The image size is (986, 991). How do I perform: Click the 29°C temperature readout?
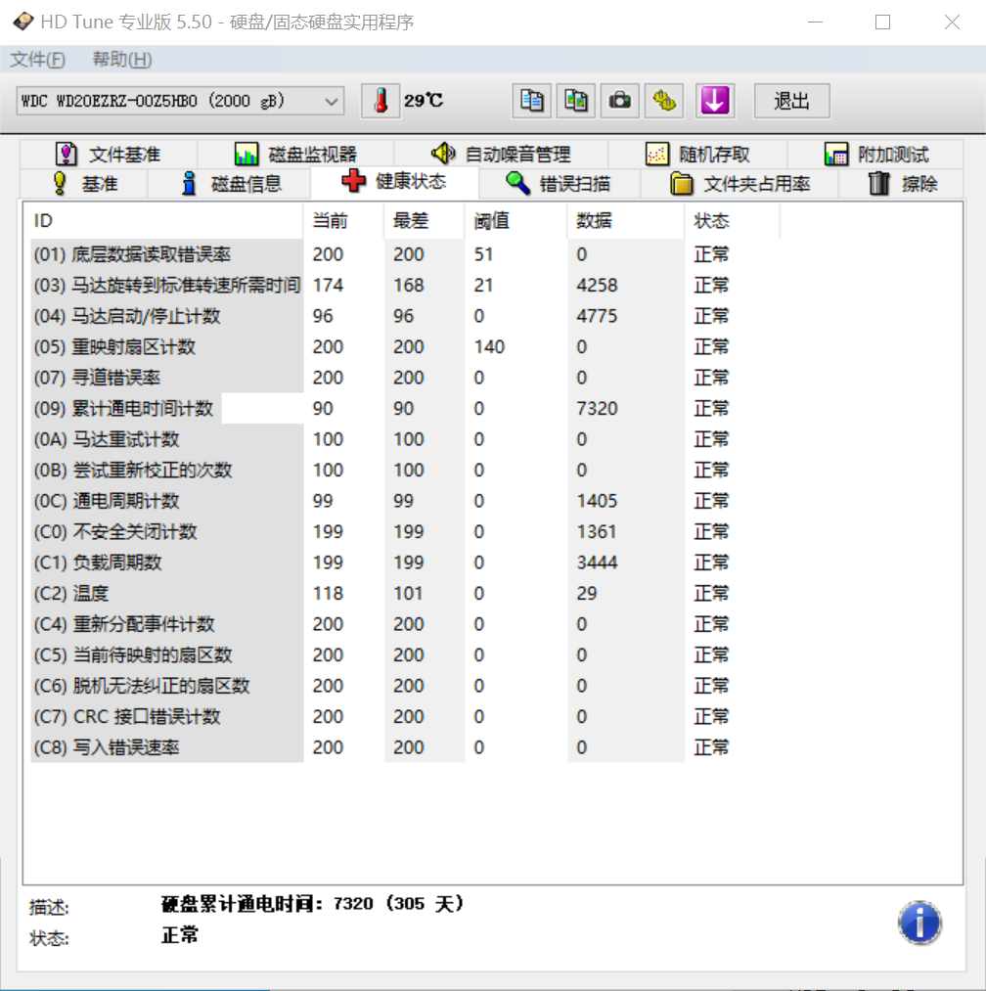(x=424, y=101)
